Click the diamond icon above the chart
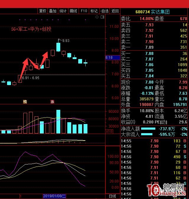 click(97, 17)
